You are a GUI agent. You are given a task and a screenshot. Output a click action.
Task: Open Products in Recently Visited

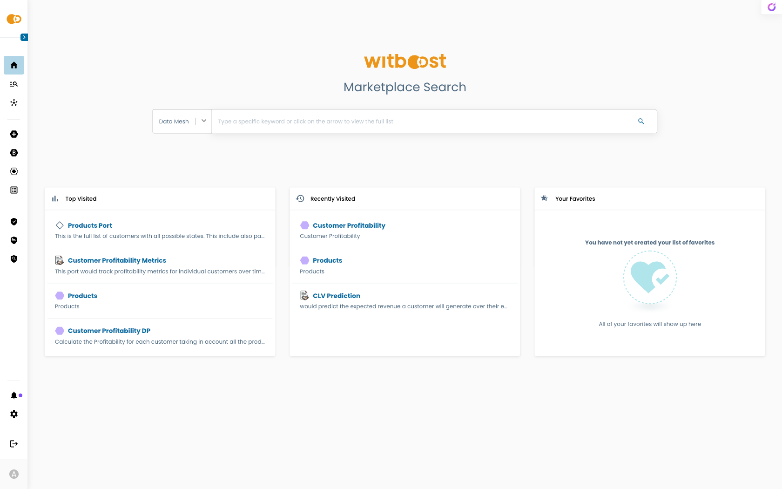coord(327,260)
